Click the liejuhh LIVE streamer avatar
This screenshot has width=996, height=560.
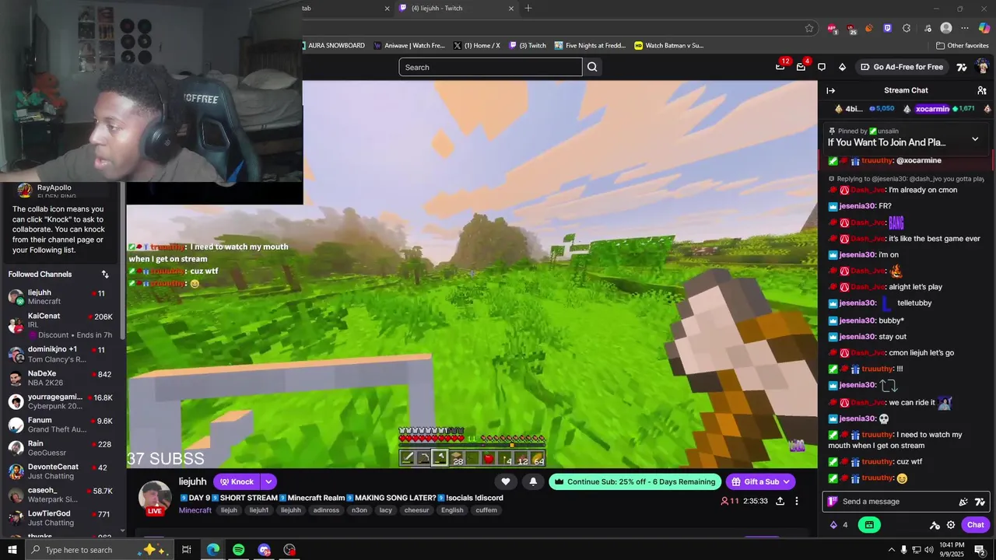click(x=155, y=498)
